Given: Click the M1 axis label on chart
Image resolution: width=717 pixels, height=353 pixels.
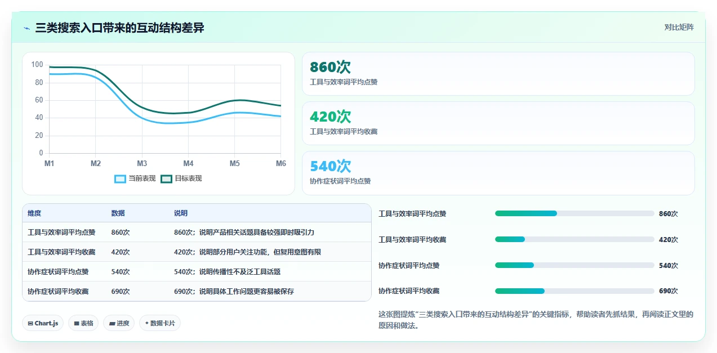Looking at the screenshot, I should pyautogui.click(x=50, y=163).
